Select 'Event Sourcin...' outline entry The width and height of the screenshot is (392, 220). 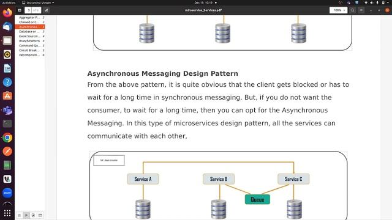[x=30, y=36]
